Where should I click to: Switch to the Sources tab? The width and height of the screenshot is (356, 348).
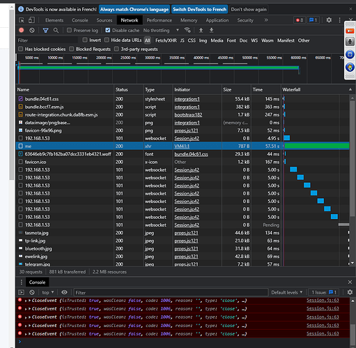point(105,20)
